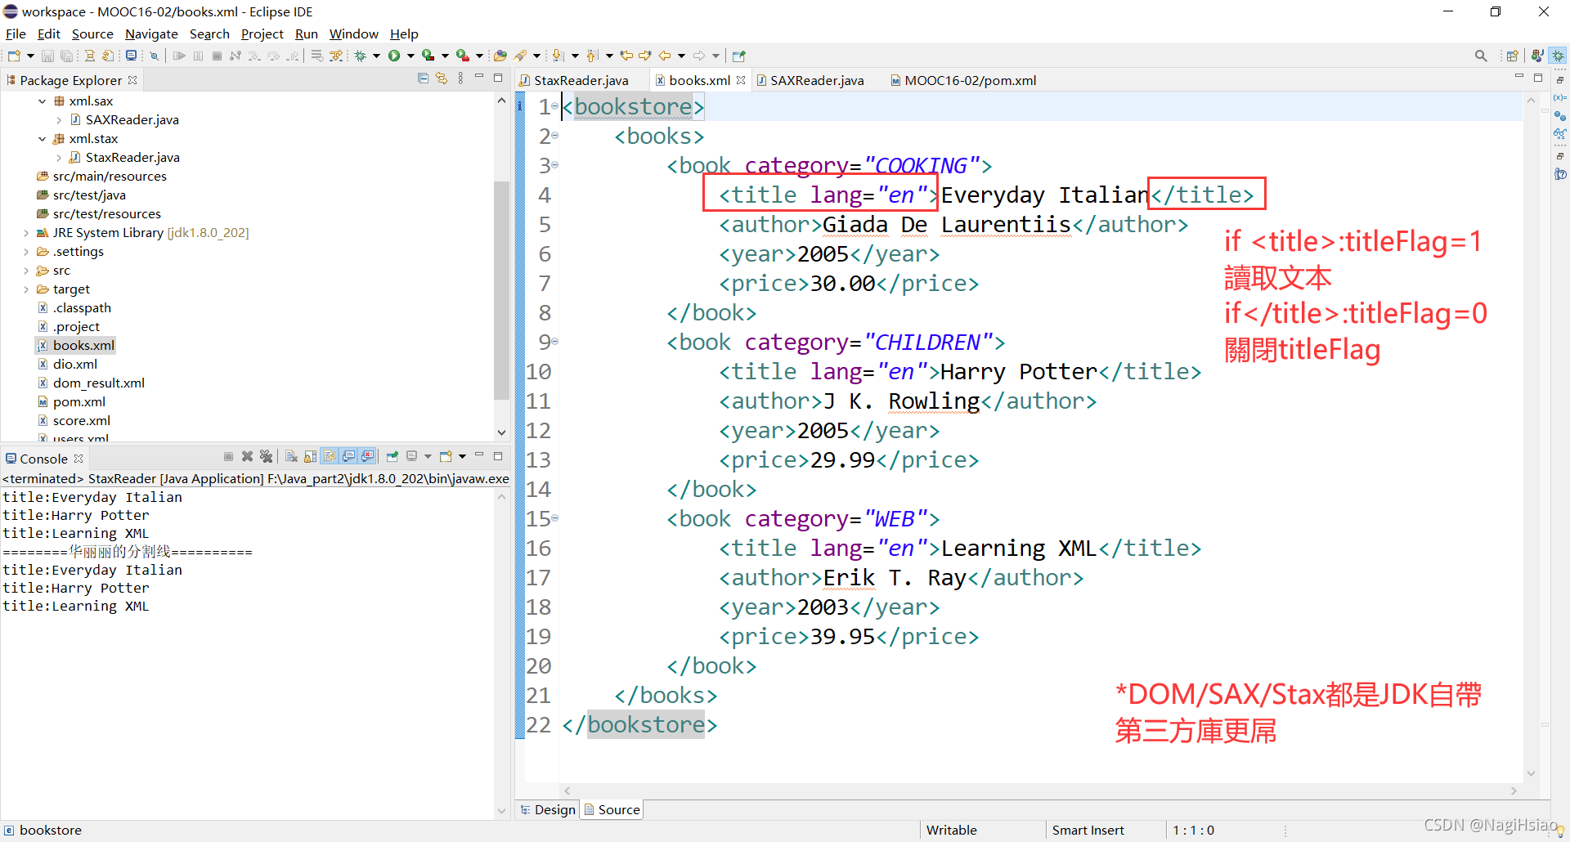Click Remove Launch icon in Console

click(x=247, y=456)
